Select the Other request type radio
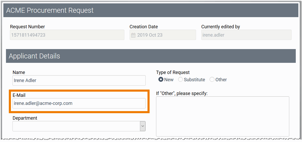 tap(212, 80)
